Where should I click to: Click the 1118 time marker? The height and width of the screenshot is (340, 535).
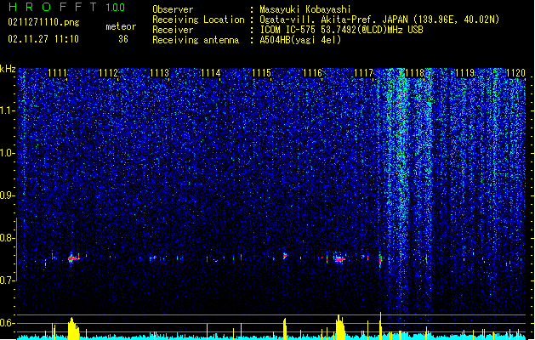[414, 73]
